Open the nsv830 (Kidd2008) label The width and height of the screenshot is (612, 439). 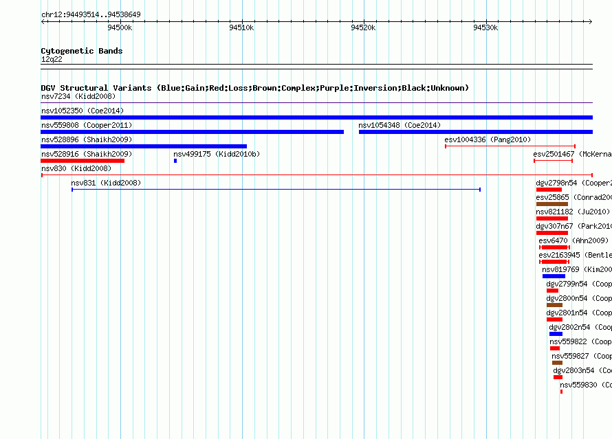click(x=76, y=168)
